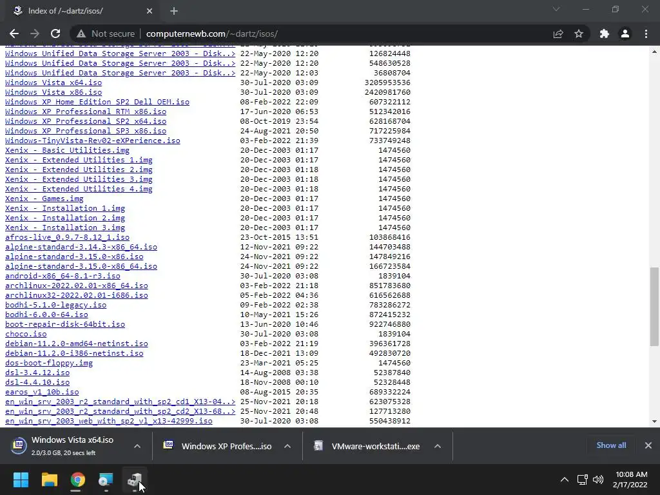Viewport: 660px width, 495px height.
Task: Open bodhi-6.0.0-64.iso link
Action: coord(46,315)
